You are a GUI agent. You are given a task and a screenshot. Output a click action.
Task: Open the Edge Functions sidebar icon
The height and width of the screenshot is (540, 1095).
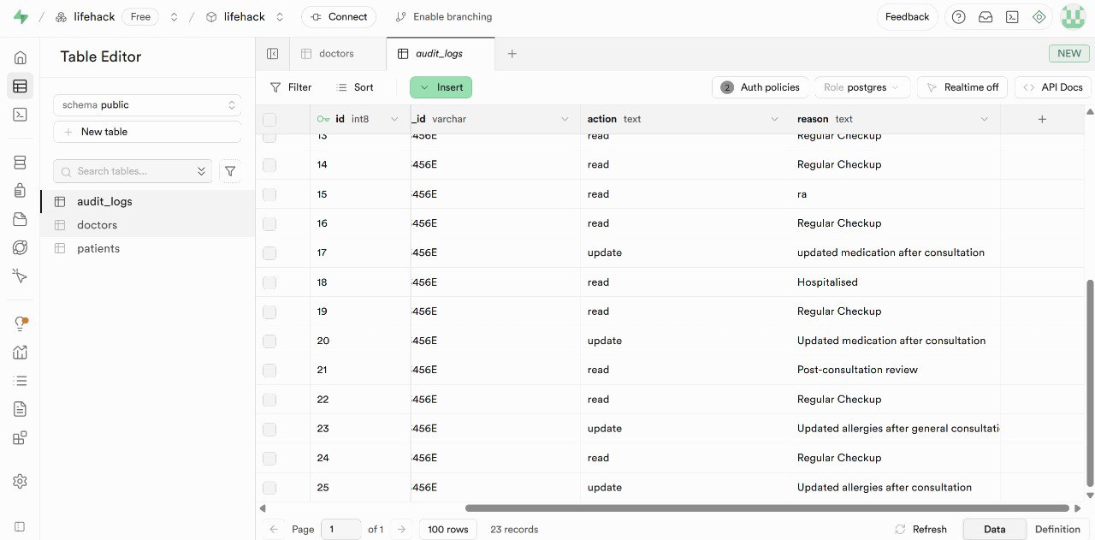20,247
